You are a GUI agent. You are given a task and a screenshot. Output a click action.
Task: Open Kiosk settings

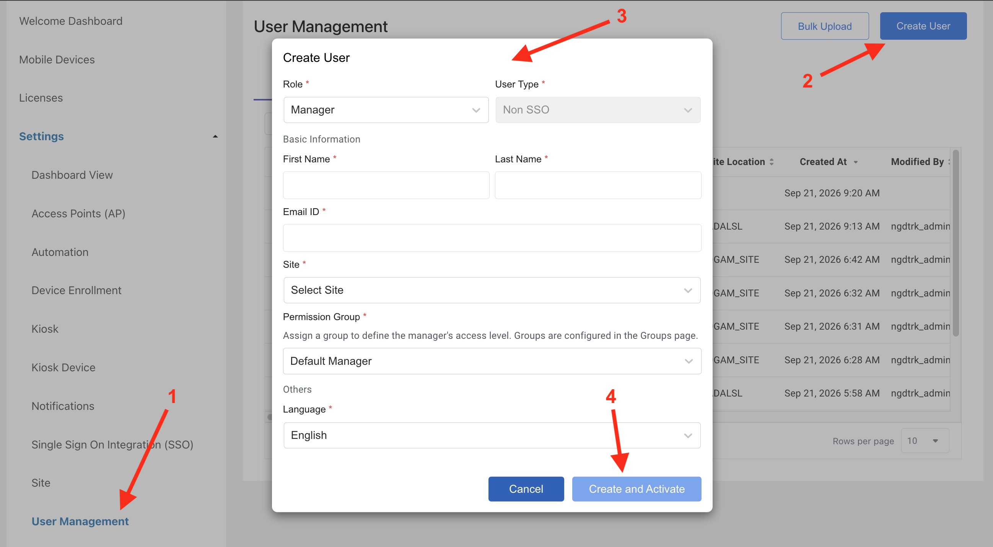click(45, 329)
